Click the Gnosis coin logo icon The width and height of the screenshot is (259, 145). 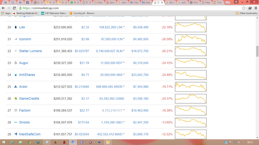[x=16, y=122]
